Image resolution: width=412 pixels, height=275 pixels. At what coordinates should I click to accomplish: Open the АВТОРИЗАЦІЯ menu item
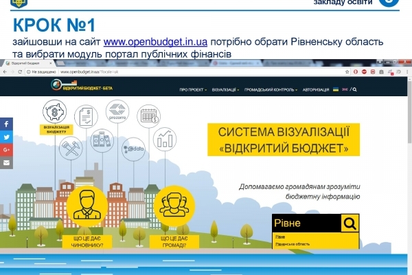pyautogui.click(x=314, y=89)
